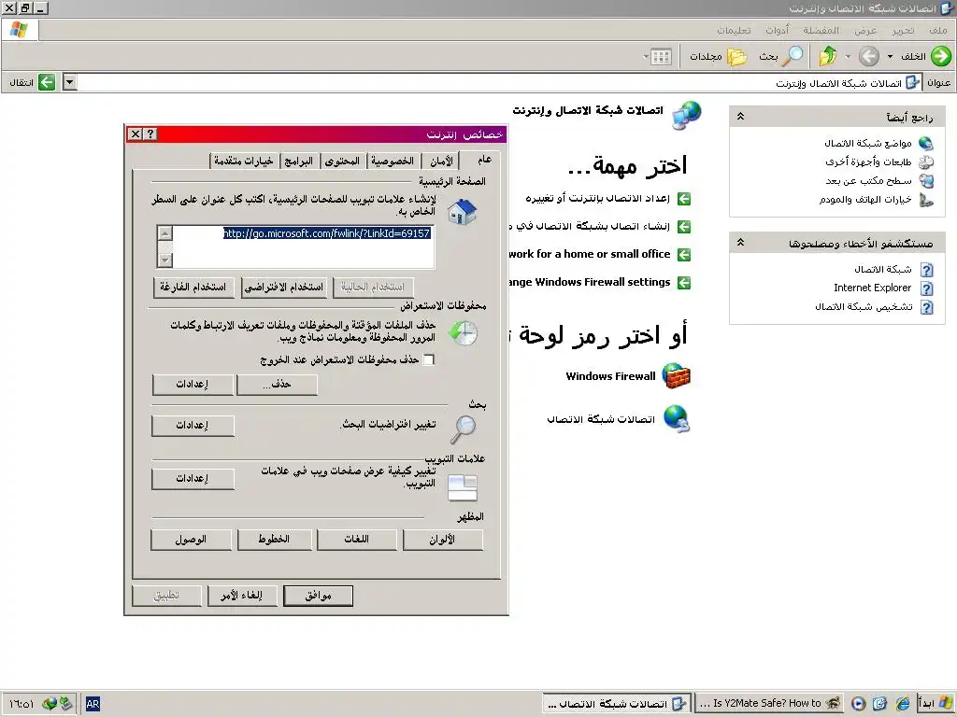The height and width of the screenshot is (717, 957).
Task: Switch to the Privacy (الخصوصية) tab
Action: click(393, 161)
